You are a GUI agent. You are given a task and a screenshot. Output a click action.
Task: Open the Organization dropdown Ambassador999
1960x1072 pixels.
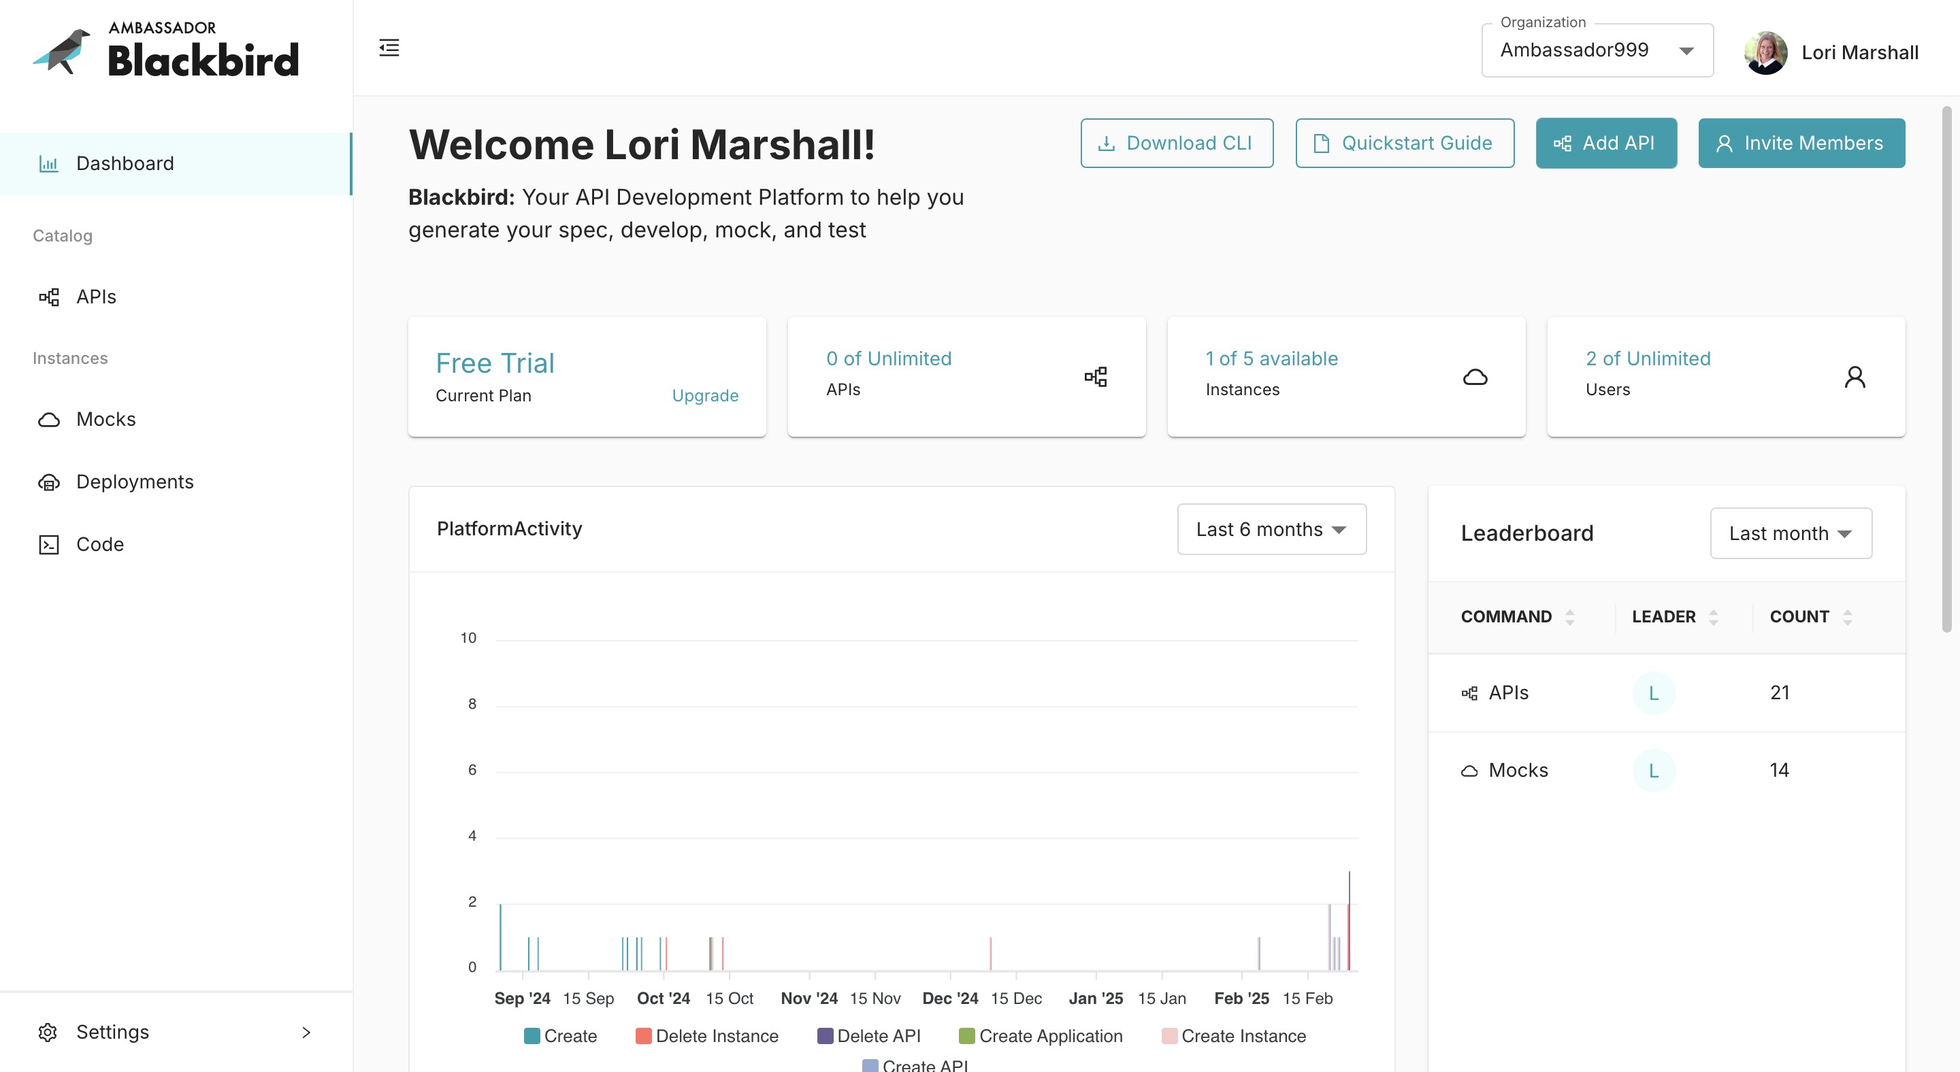(1597, 50)
